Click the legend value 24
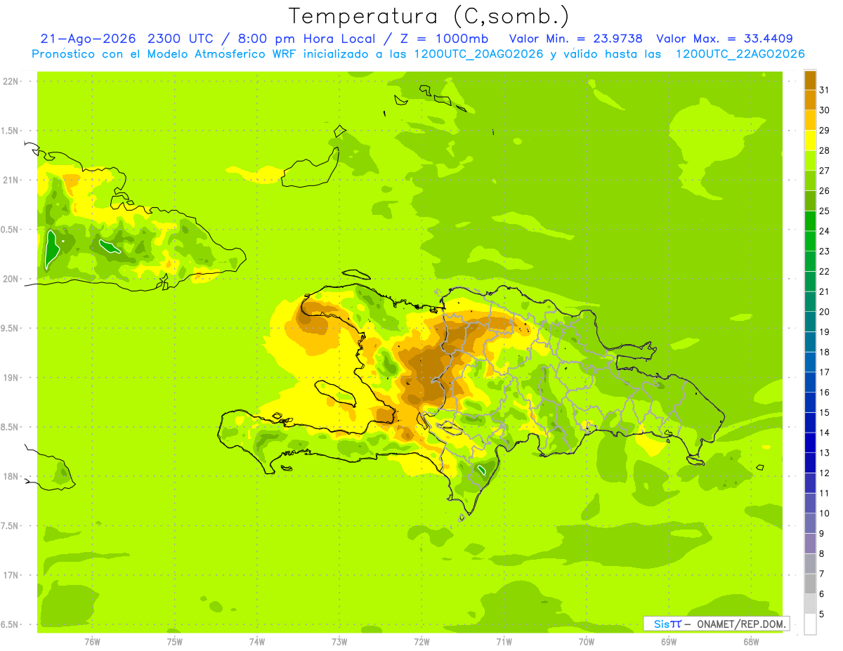 point(825,231)
